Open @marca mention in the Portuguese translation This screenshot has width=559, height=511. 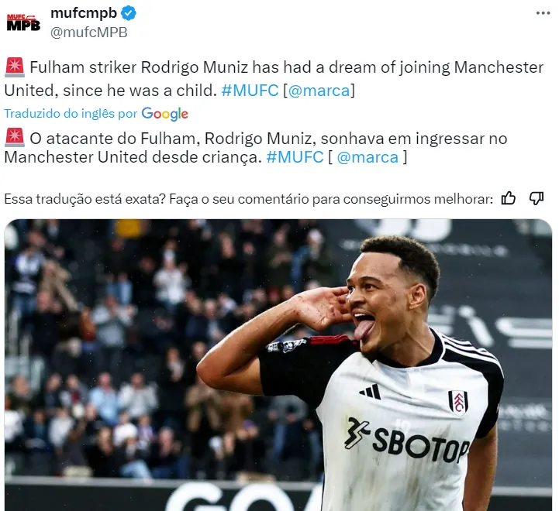pos(367,157)
